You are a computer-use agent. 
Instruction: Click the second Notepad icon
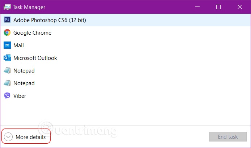tap(7, 83)
